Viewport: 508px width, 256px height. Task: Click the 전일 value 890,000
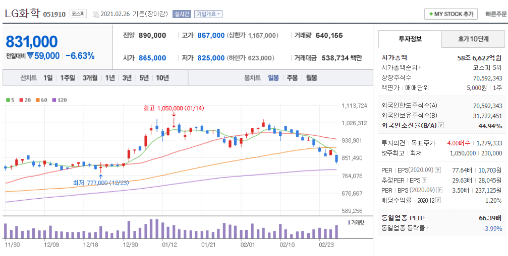pos(152,36)
